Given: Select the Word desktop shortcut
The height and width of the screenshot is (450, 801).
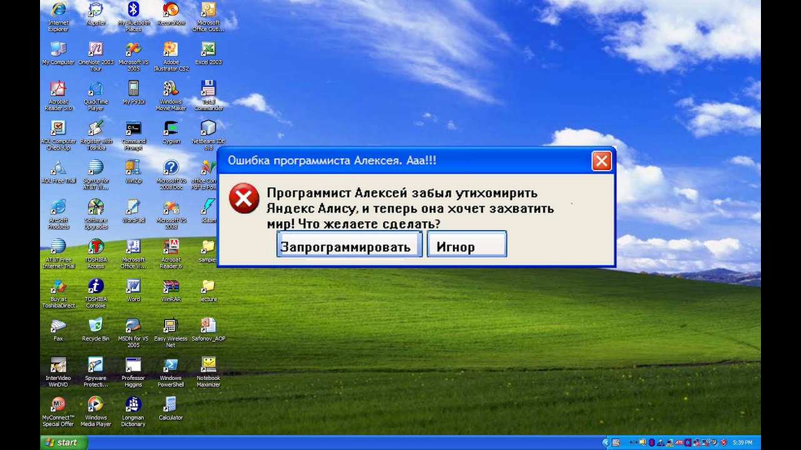Looking at the screenshot, I should pyautogui.click(x=133, y=289).
